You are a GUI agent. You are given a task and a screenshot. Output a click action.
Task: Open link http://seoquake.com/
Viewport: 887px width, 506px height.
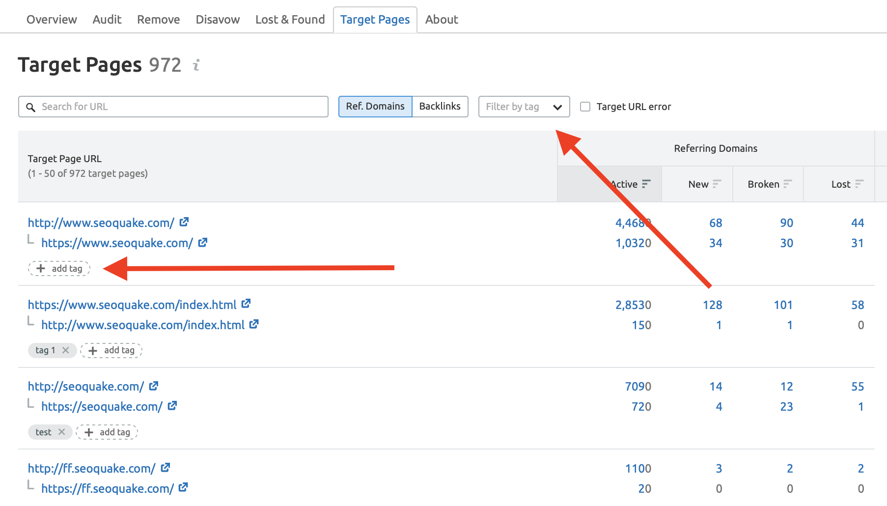(86, 387)
